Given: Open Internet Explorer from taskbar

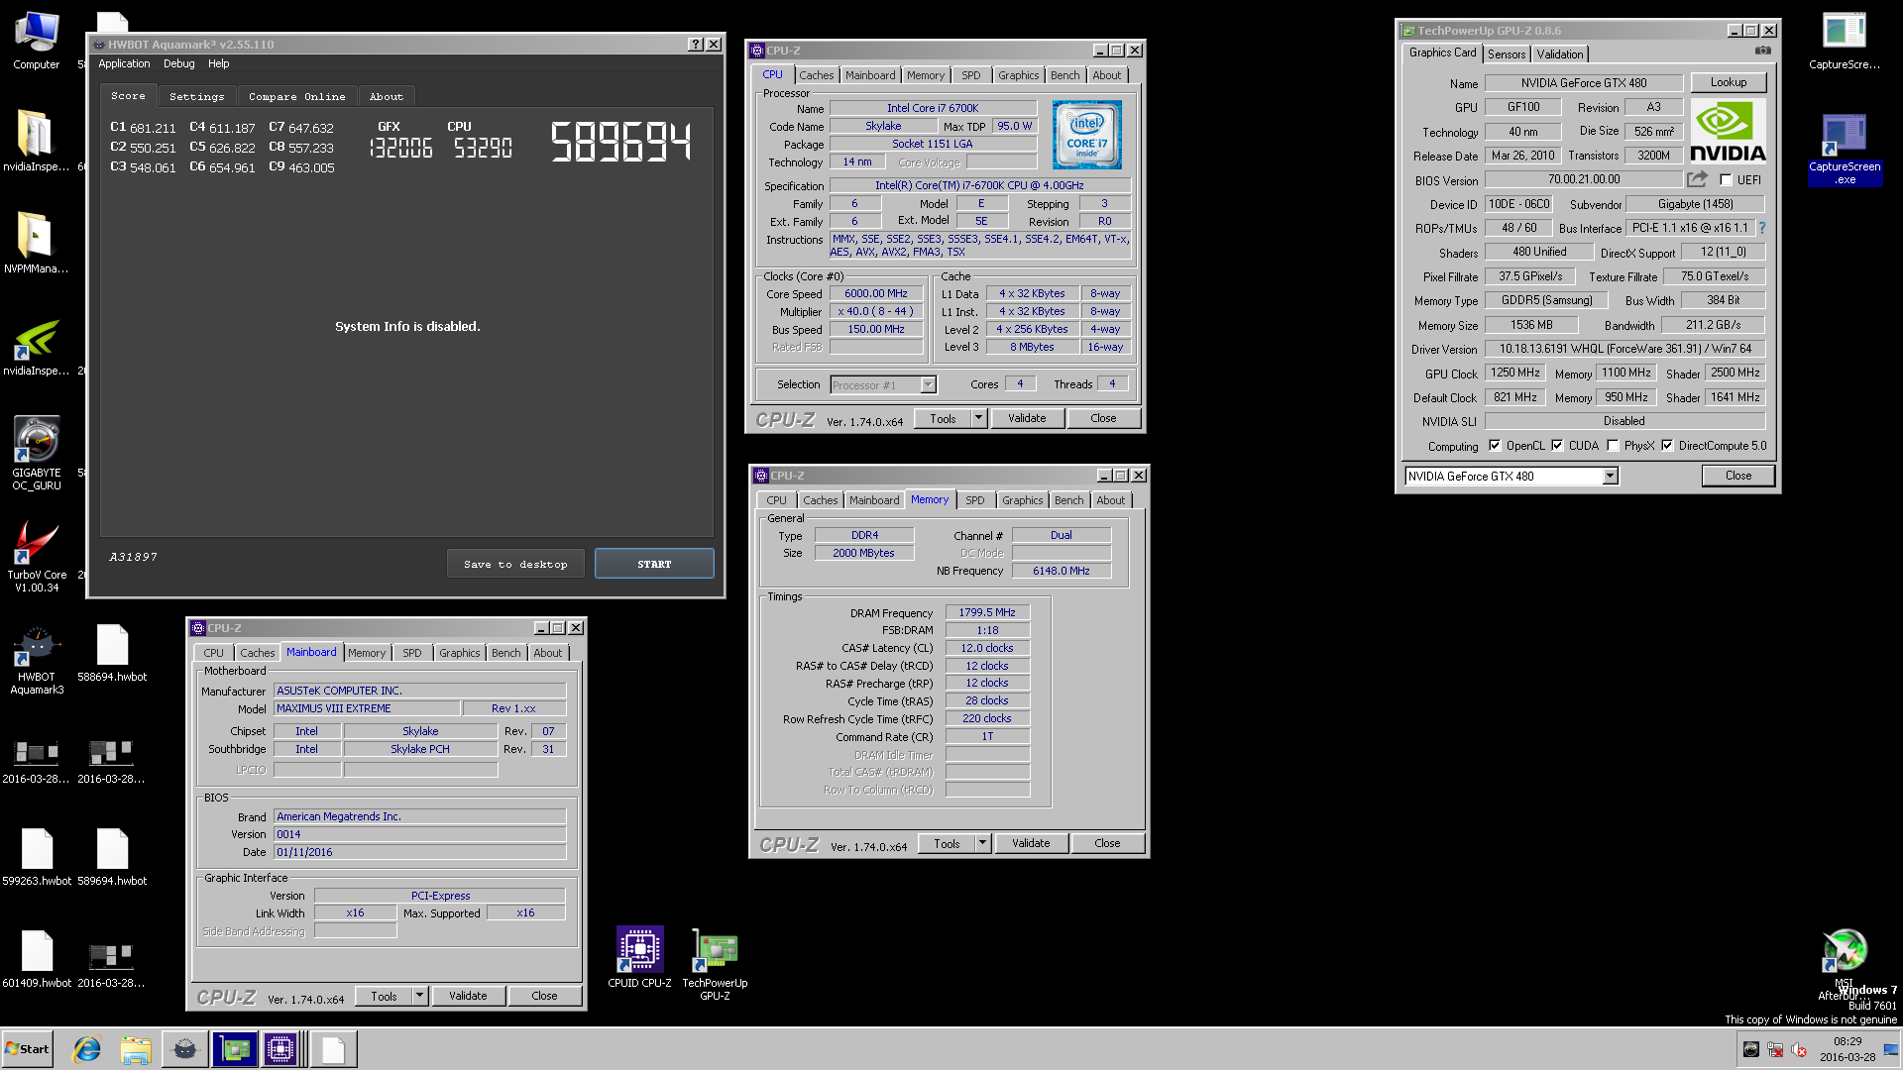Looking at the screenshot, I should tap(87, 1049).
